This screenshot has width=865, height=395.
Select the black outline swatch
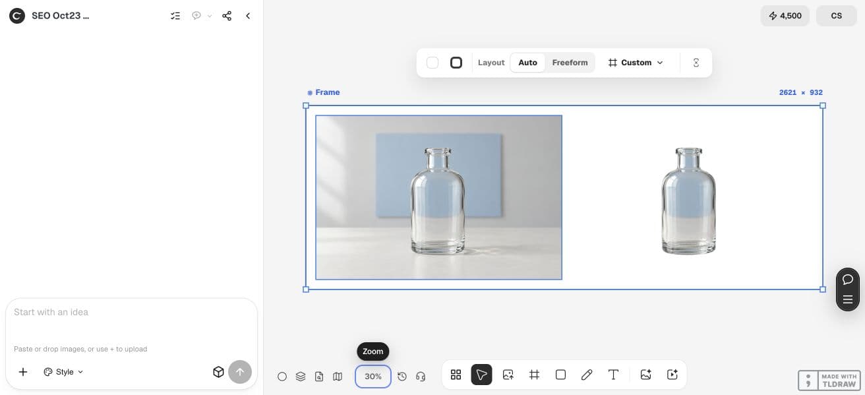(456, 63)
